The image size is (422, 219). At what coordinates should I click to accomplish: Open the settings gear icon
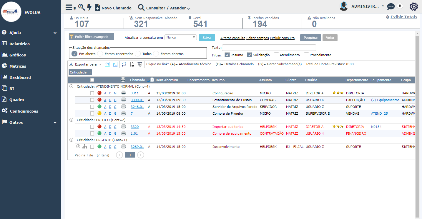tap(414, 6)
